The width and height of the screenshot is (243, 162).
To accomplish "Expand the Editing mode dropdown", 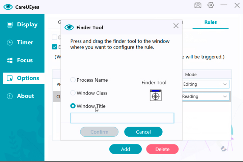I will tap(206, 84).
